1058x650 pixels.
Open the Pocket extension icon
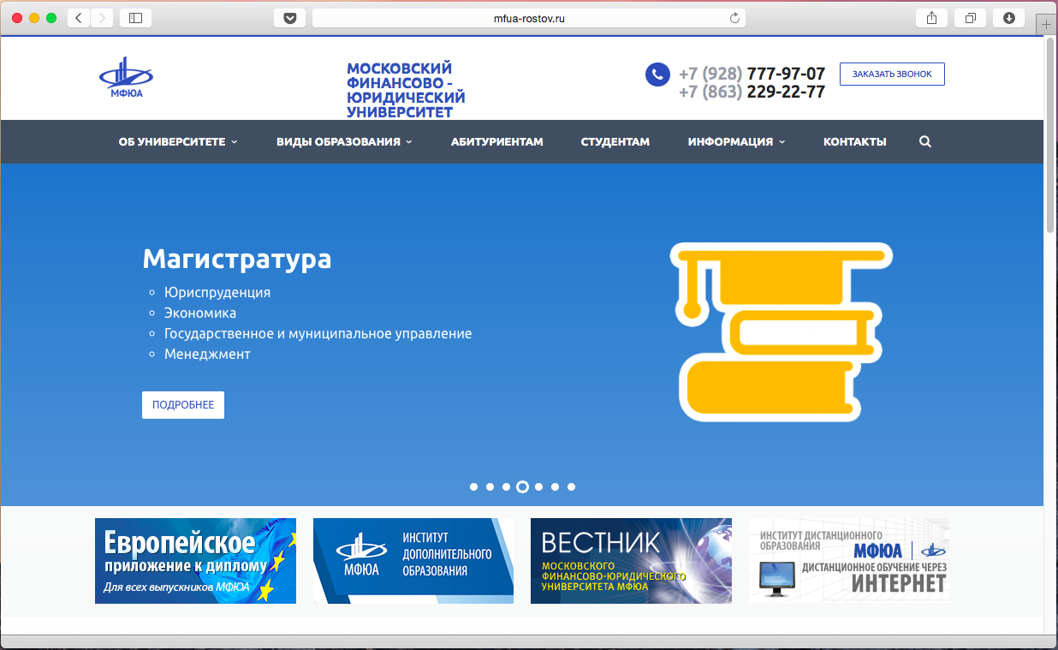point(289,18)
